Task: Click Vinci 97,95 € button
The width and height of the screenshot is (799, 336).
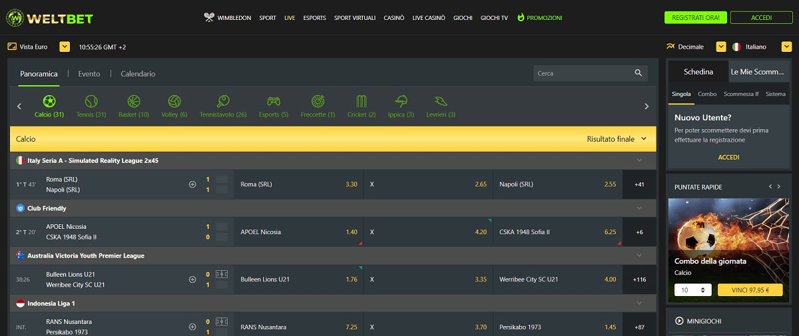Action: click(x=750, y=290)
